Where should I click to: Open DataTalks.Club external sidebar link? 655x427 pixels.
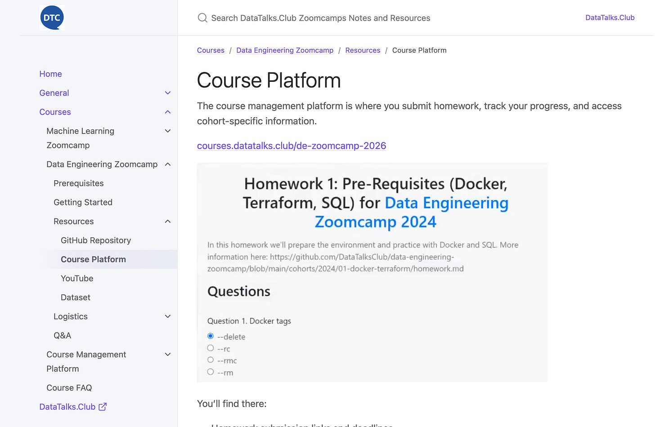73,407
